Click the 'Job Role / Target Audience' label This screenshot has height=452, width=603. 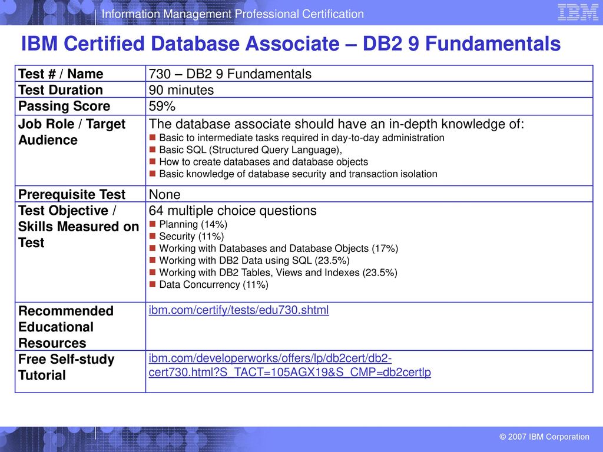pyautogui.click(x=72, y=132)
